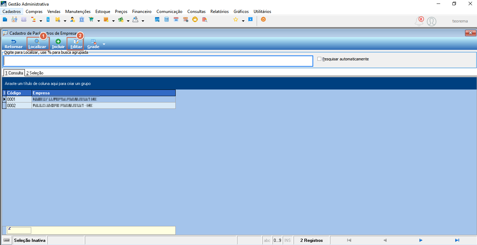Expand dropdown next to money bills icon
This screenshot has height=245, width=477.
[x=128, y=21]
